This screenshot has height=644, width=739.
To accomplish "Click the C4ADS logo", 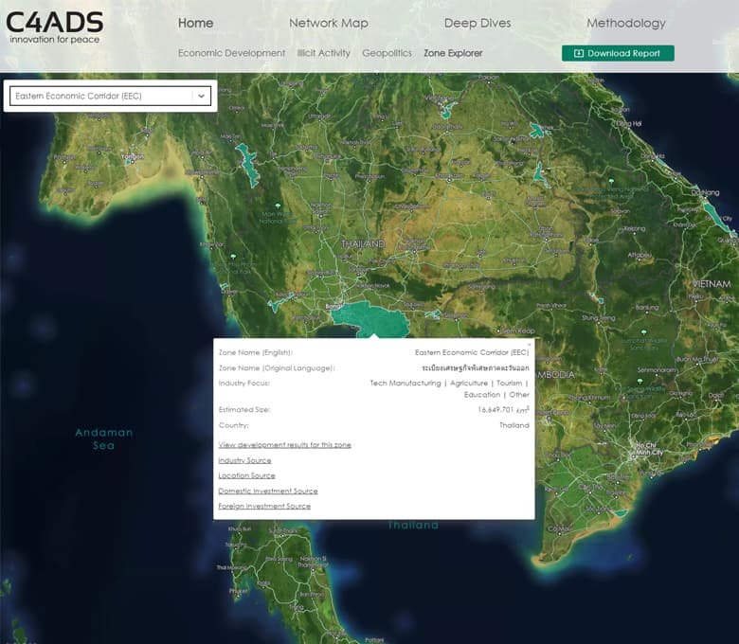I will 54,27.
